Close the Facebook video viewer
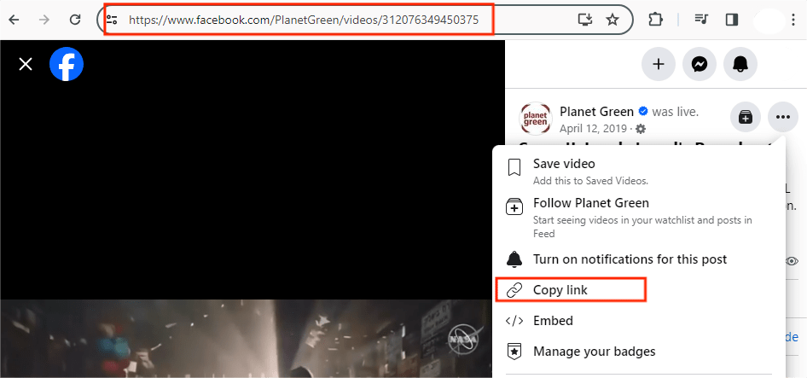The height and width of the screenshot is (378, 807). 26,64
